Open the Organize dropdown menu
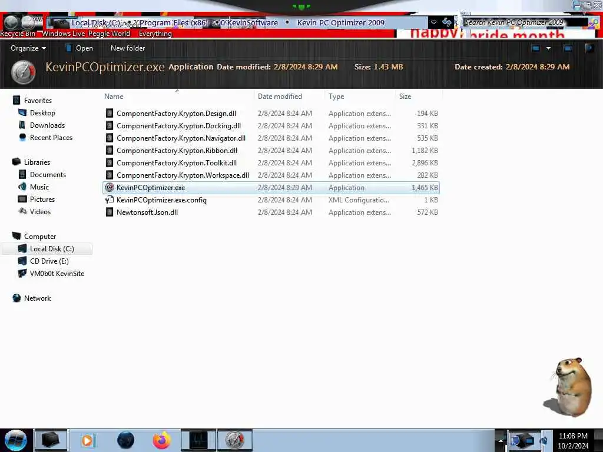This screenshot has height=452, width=603. [28, 48]
